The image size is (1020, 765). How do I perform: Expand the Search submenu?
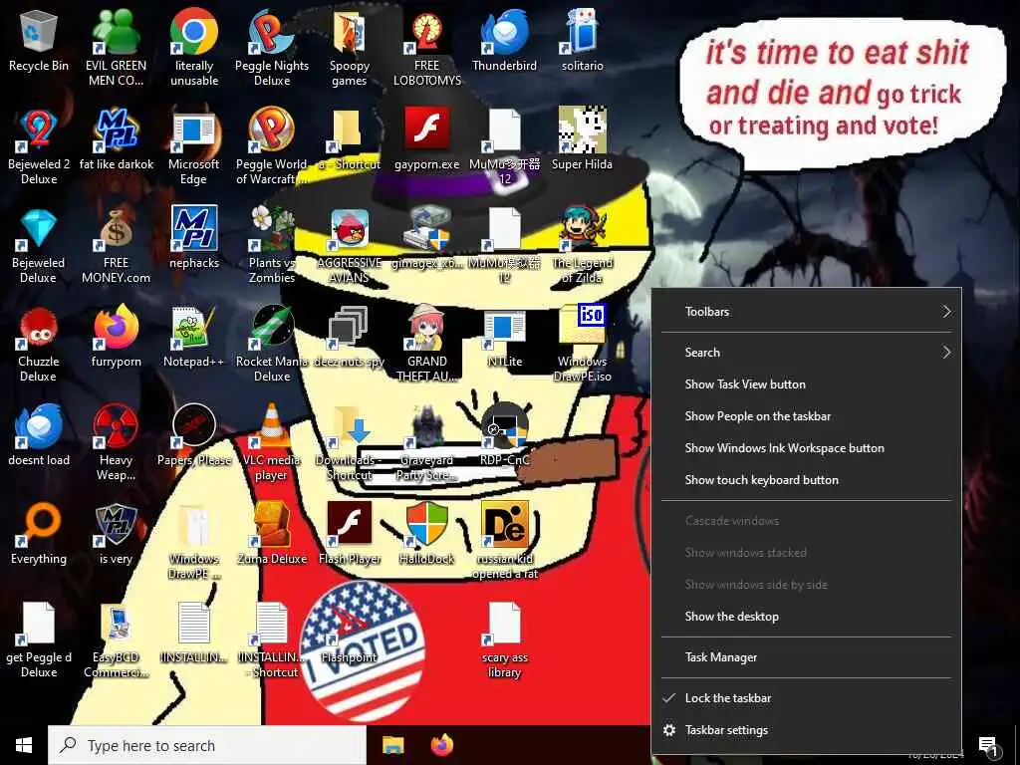pos(806,353)
